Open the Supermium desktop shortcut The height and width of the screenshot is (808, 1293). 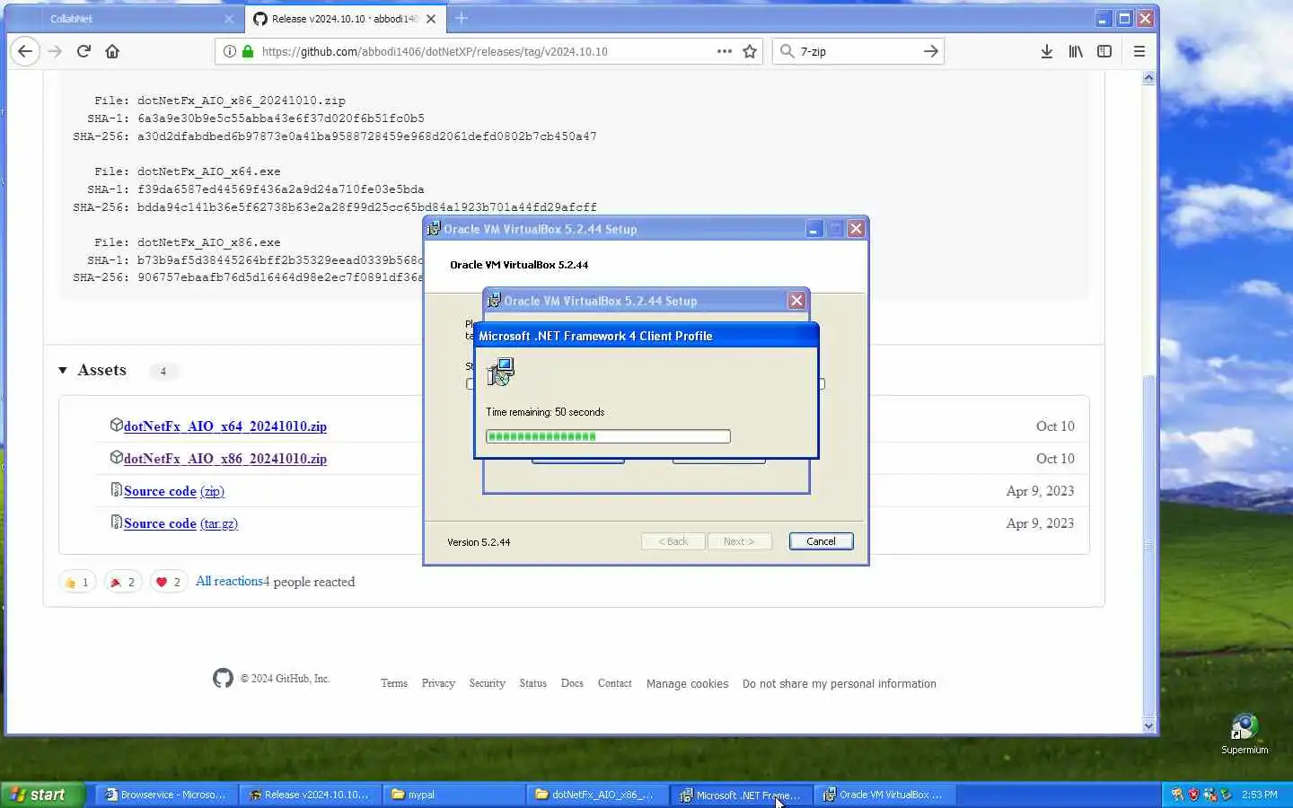(1245, 734)
